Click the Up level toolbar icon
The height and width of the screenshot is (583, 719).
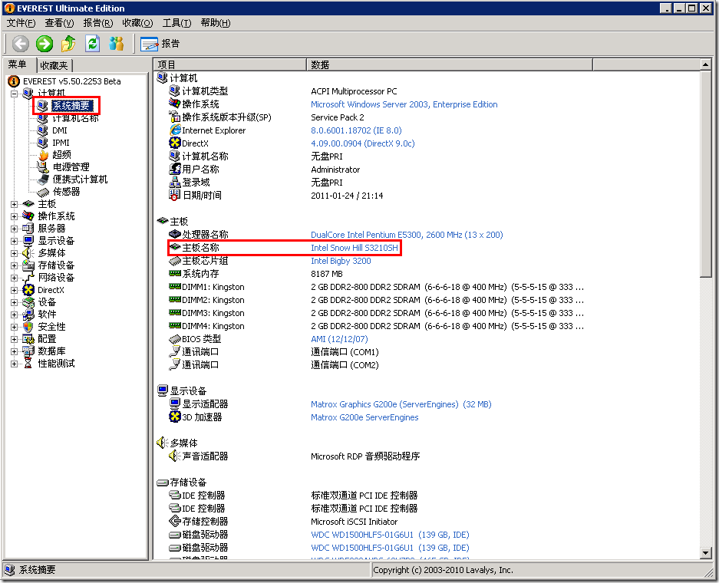[68, 44]
